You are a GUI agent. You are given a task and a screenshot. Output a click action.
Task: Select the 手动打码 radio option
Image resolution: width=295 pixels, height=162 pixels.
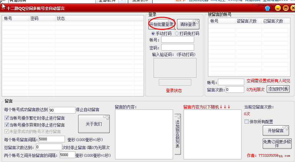pyautogui.click(x=162, y=33)
